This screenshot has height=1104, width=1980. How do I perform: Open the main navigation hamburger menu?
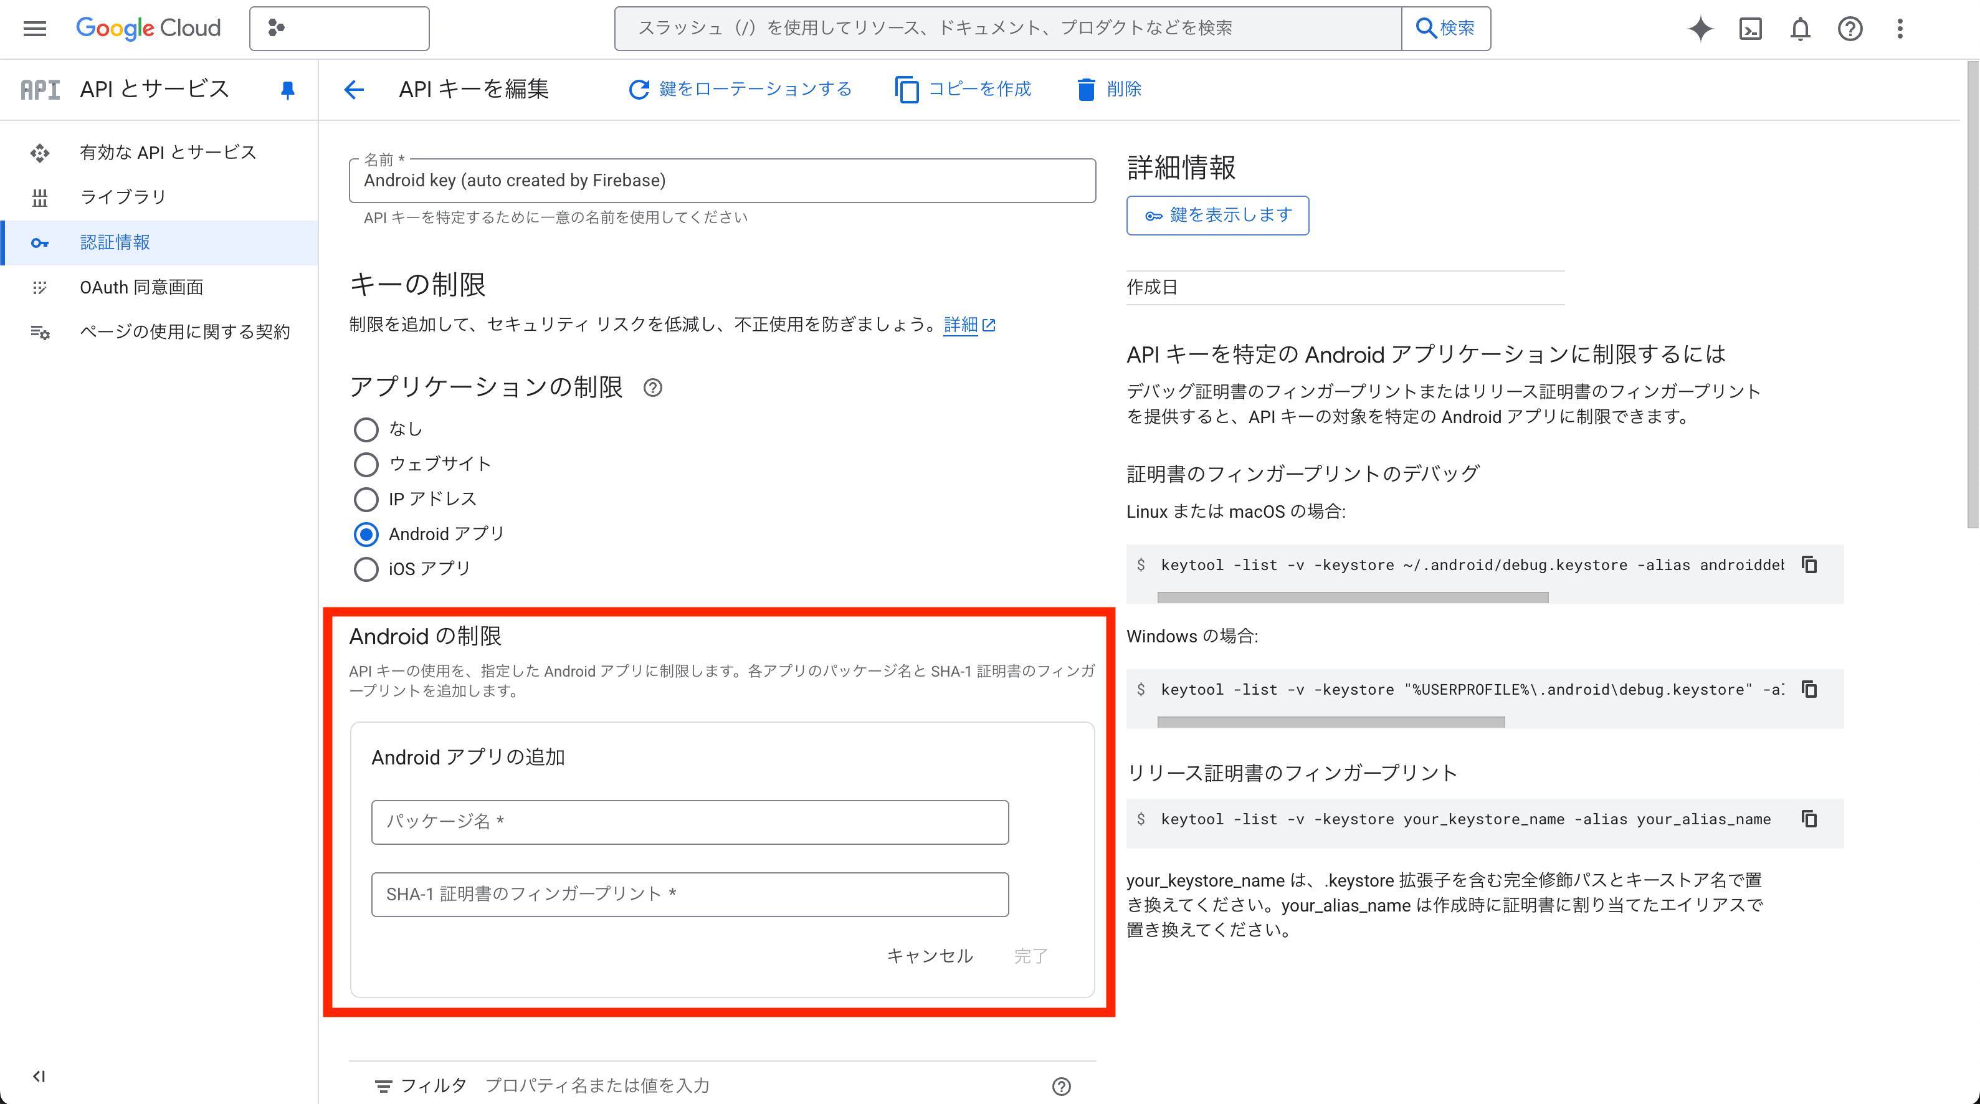[x=35, y=29]
